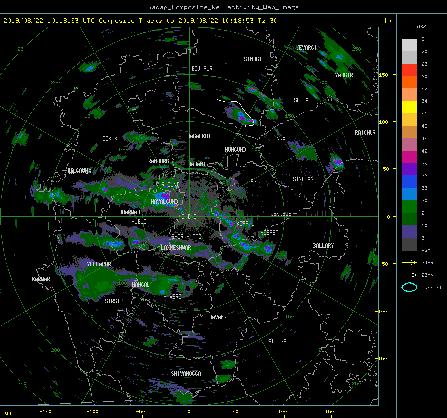Click the dBZ scale heading
The height and width of the screenshot is (418, 447).
(x=421, y=27)
